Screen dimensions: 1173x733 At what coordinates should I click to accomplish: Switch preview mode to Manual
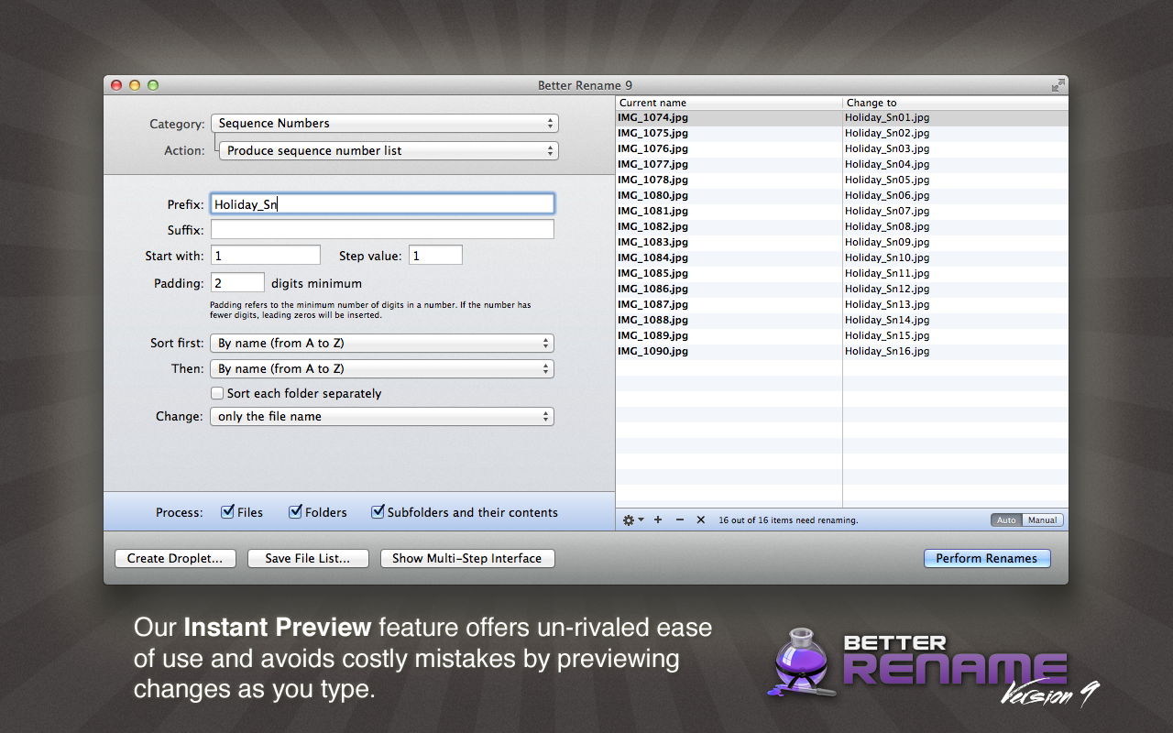point(1042,520)
